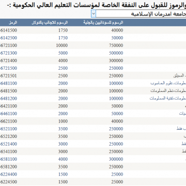Screen dimensions: 186x186
Task: Select the 5000 foreign fee cell
Action: (63, 53)
